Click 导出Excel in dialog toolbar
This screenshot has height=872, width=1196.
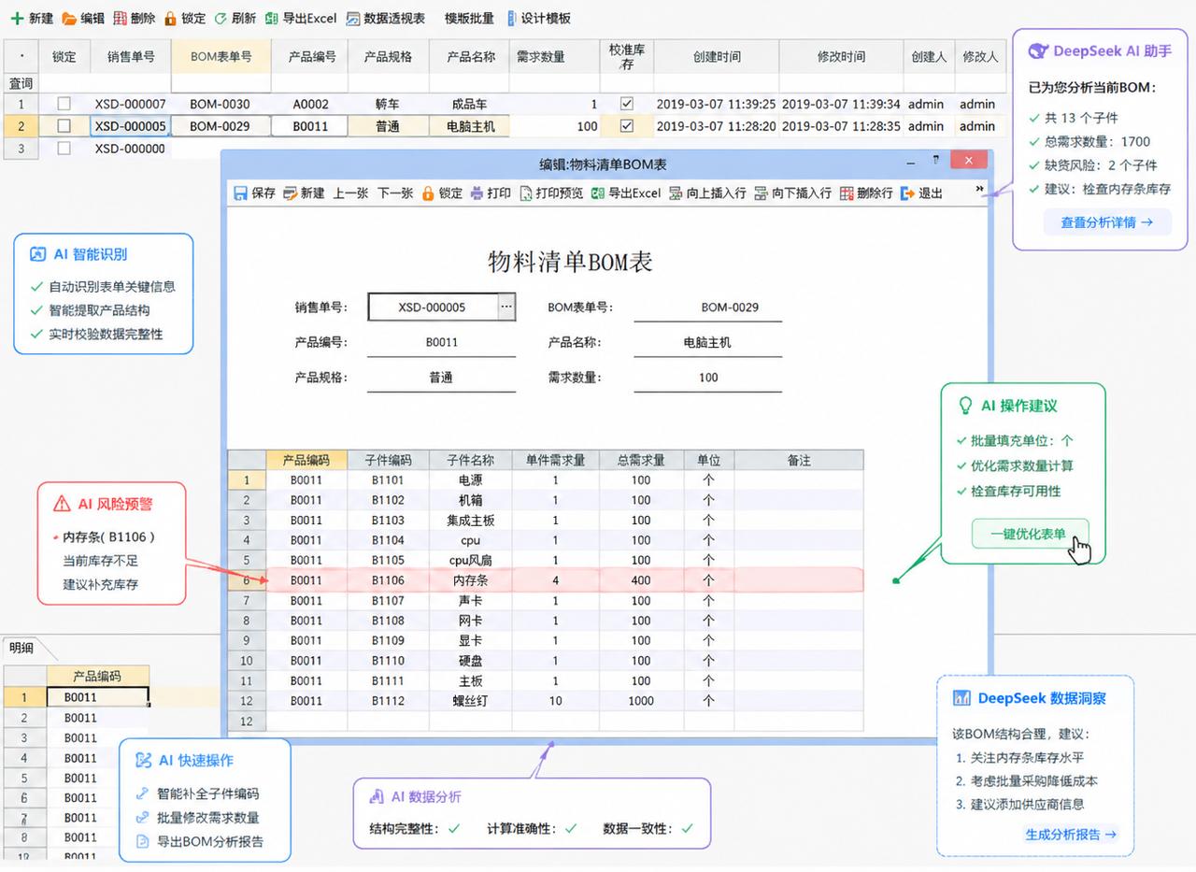click(x=626, y=193)
